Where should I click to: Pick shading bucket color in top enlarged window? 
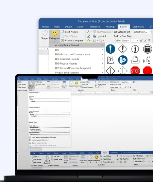click(89, 40)
